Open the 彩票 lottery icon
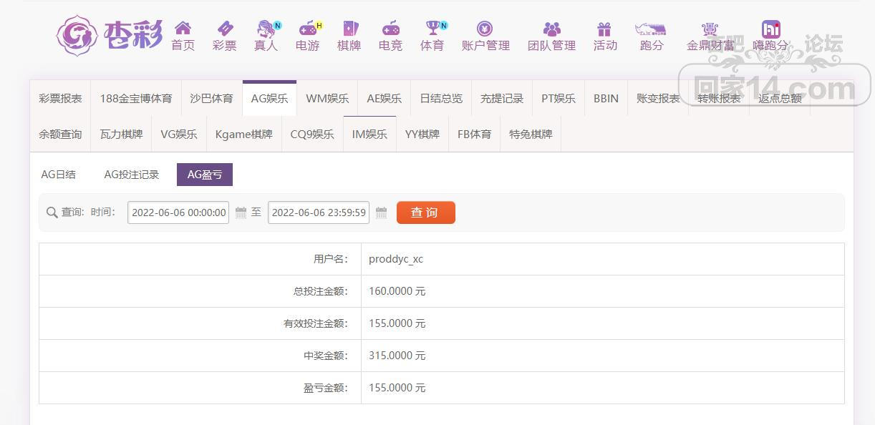Image resolution: width=875 pixels, height=425 pixels. pos(224,29)
